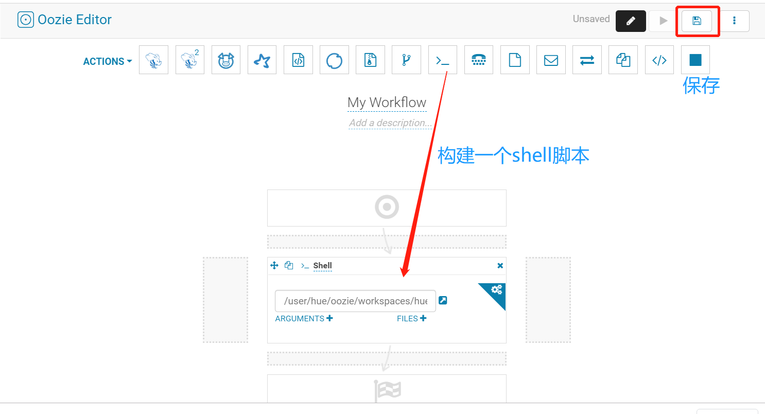The height and width of the screenshot is (414, 765).
Task: Select the MapReduce job zip-file icon
Action: pos(370,60)
